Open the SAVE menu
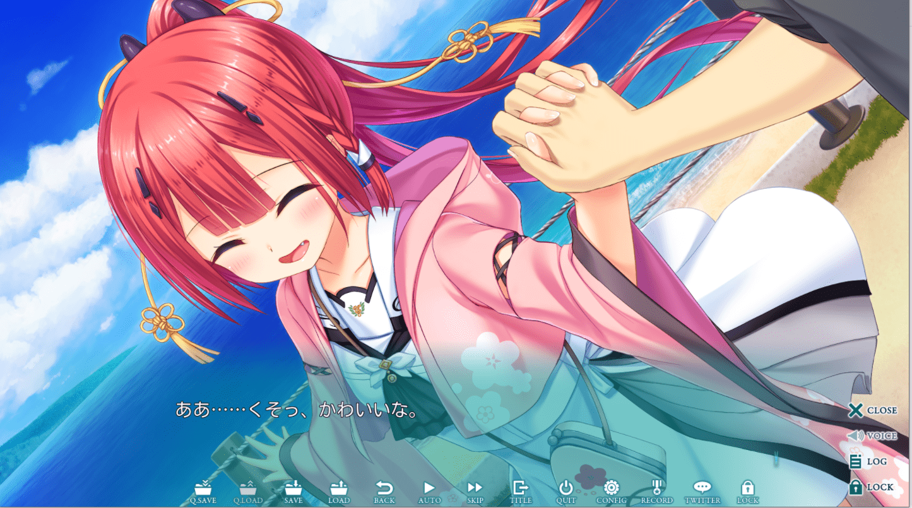Viewport: 912px width, 508px height. point(293,492)
